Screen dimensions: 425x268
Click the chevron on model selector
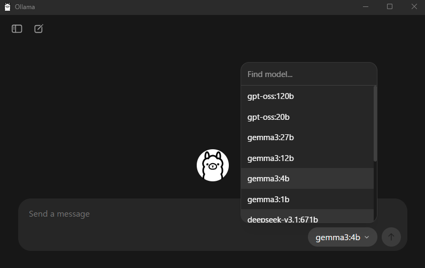367,238
